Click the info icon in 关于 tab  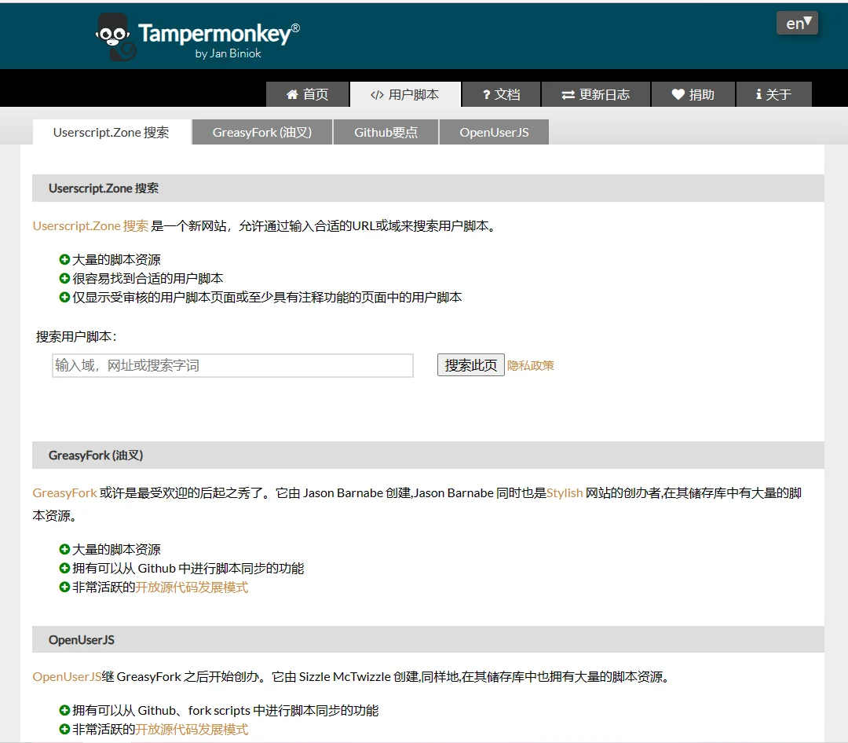coord(758,95)
